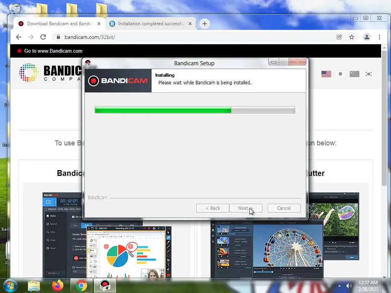This screenshot has height=293, width=391.
Task: Open Chrome profile avatar icon
Action: 367,37
